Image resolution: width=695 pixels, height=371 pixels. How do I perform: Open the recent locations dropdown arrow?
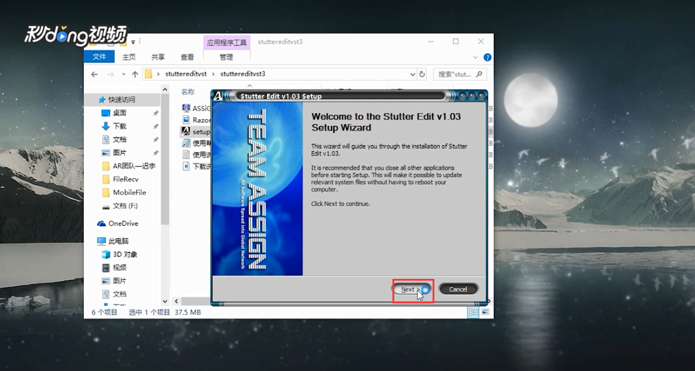(x=123, y=74)
